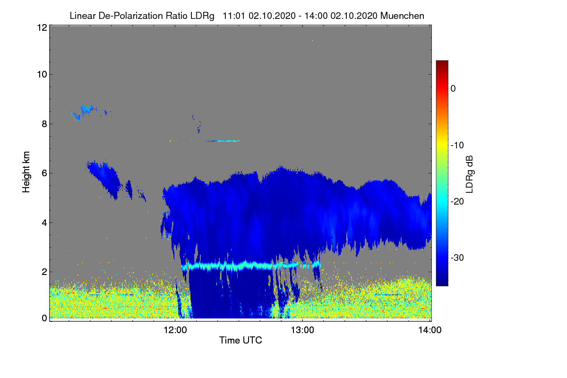Click the plot title 'Linear De-Polarization Ratio LDRg'
The image size is (567, 378).
tap(142, 16)
